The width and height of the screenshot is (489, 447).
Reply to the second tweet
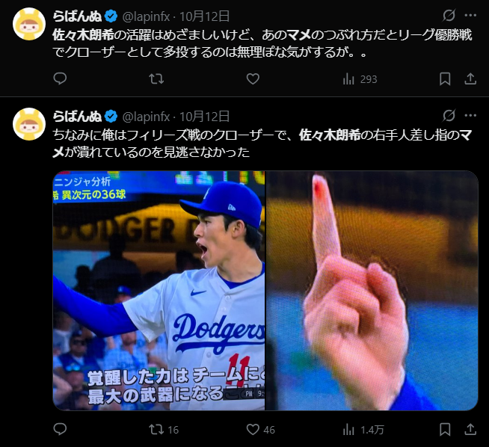60,430
